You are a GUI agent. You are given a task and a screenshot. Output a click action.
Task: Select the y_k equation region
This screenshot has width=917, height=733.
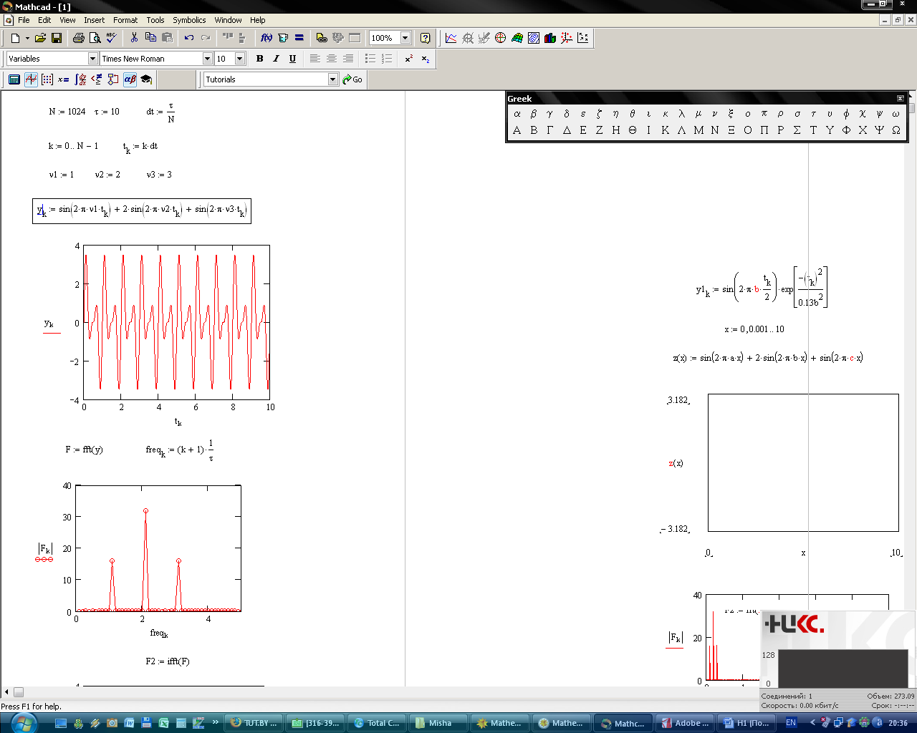click(142, 210)
